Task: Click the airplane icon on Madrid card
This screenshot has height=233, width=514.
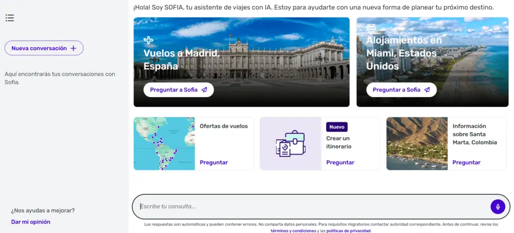Action: [149, 40]
